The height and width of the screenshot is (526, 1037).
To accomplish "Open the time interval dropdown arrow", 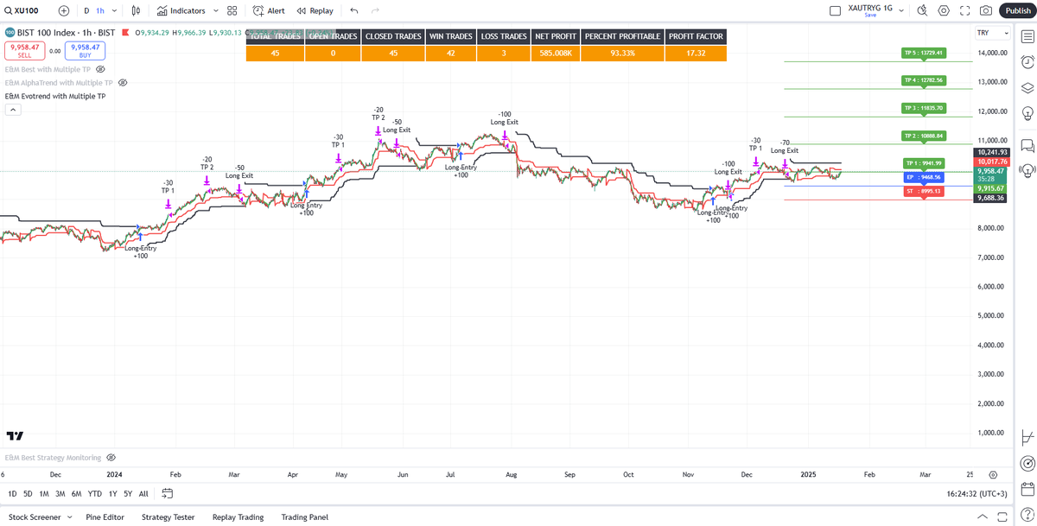I will [116, 10].
